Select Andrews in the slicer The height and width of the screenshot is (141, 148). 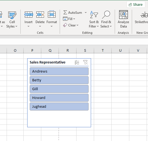pos(59,71)
